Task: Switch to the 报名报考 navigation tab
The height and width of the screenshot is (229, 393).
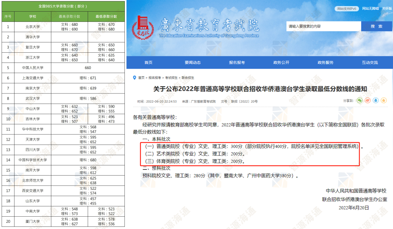Action: click(237, 63)
